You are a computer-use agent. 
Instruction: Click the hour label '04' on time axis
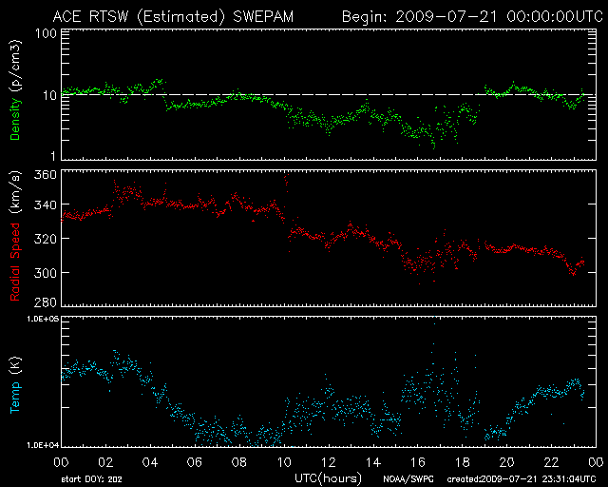150,462
